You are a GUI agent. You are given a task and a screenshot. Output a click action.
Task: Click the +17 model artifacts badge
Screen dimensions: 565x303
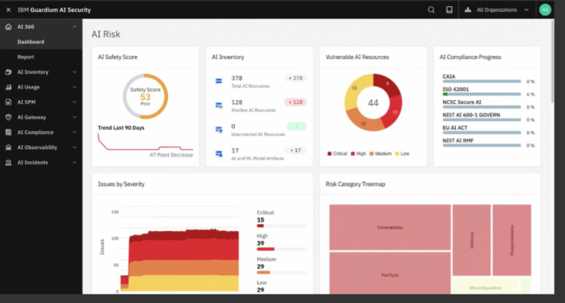[295, 150]
